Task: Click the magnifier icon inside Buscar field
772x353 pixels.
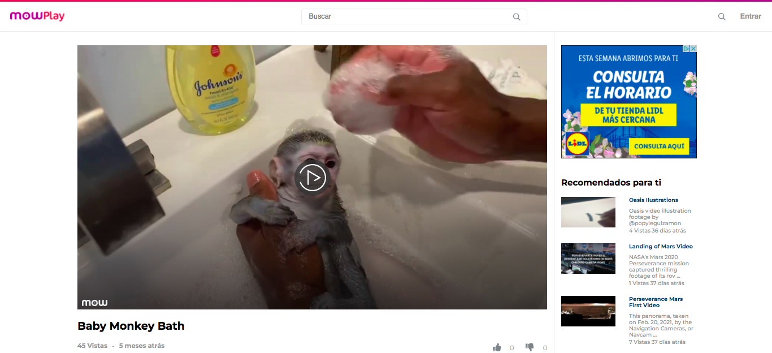Action: point(517,17)
